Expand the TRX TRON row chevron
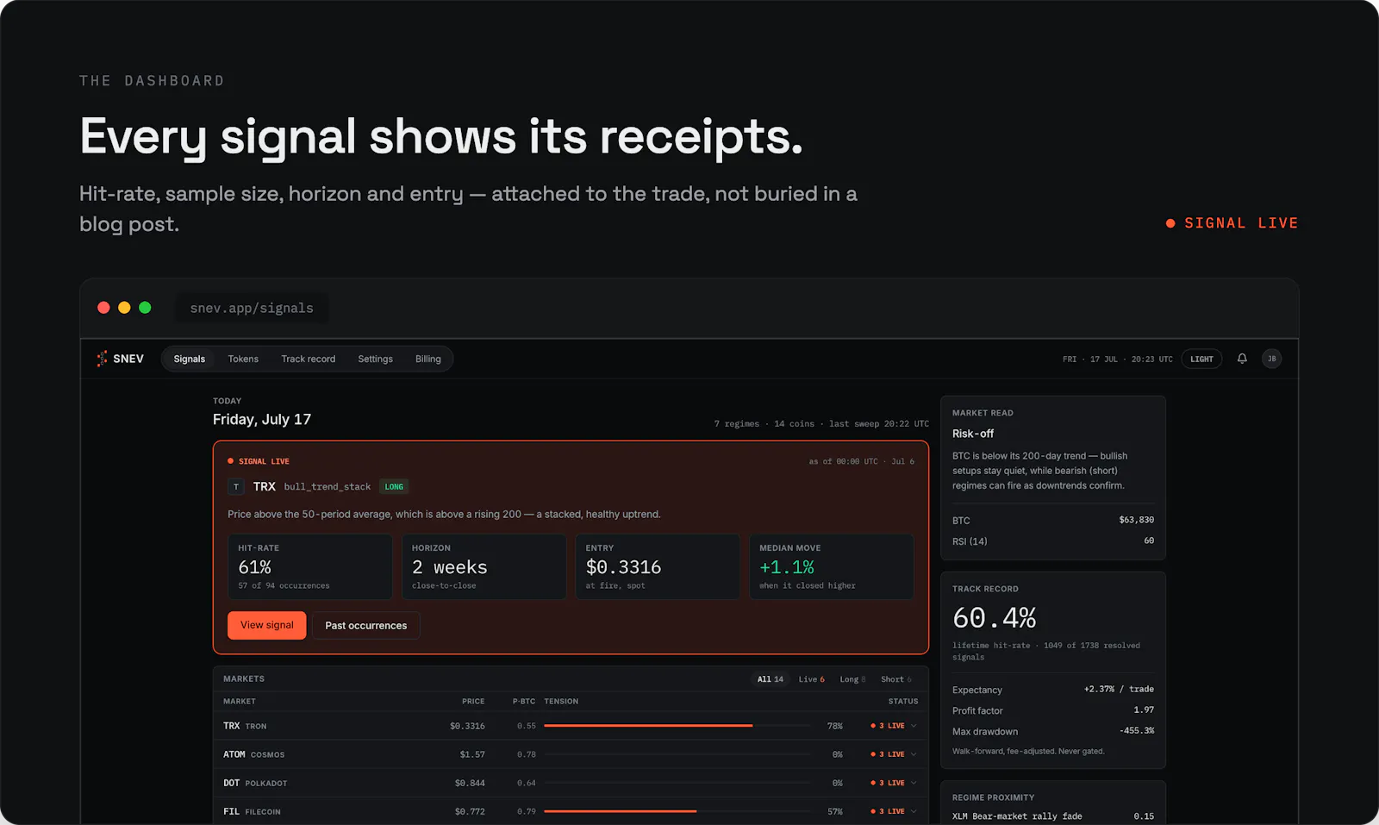 click(914, 726)
